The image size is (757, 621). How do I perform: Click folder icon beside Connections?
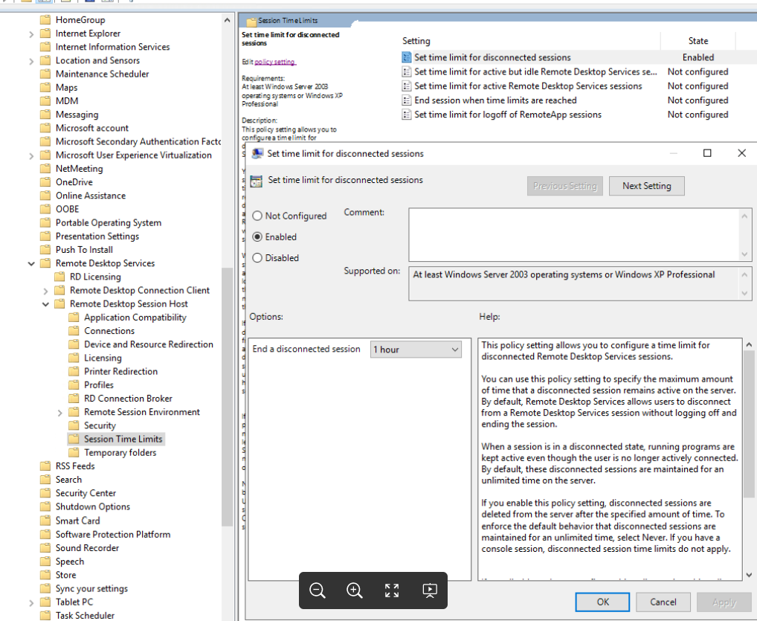tap(74, 331)
